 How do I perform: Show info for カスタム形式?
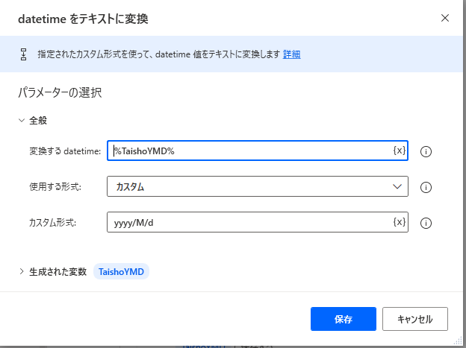point(427,223)
